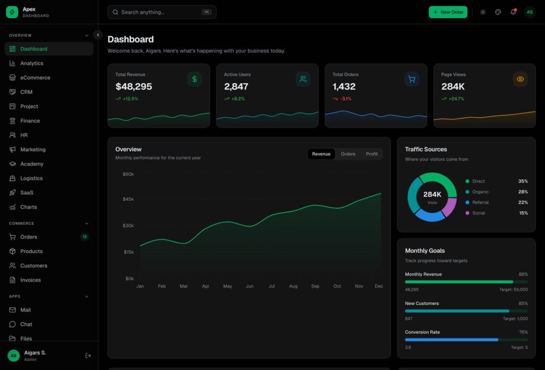Click the CRM handshake icon
The height and width of the screenshot is (370, 545).
[13, 92]
